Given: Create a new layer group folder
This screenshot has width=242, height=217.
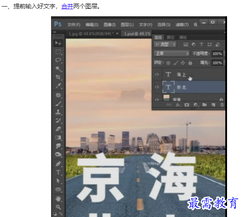Looking at the screenshot, I should pyautogui.click(x=204, y=105).
